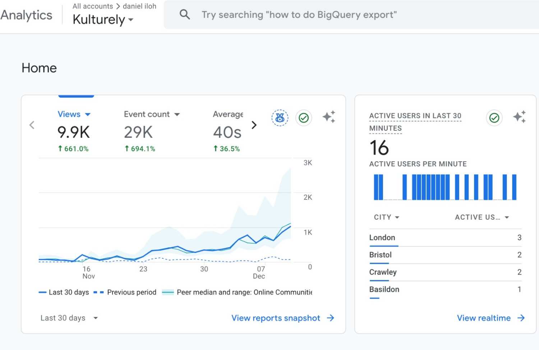Click the search magnifier icon
The height and width of the screenshot is (350, 539).
click(185, 15)
